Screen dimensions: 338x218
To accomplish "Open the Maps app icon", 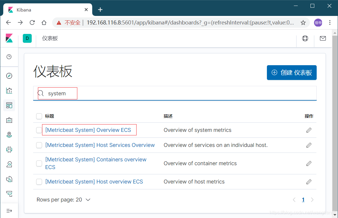I will tap(9, 135).
